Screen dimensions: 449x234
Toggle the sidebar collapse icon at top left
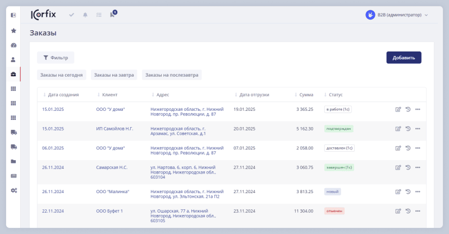point(13,15)
